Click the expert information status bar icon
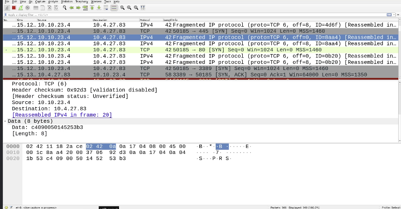The width and height of the screenshot is (401, 209). pos(6,207)
